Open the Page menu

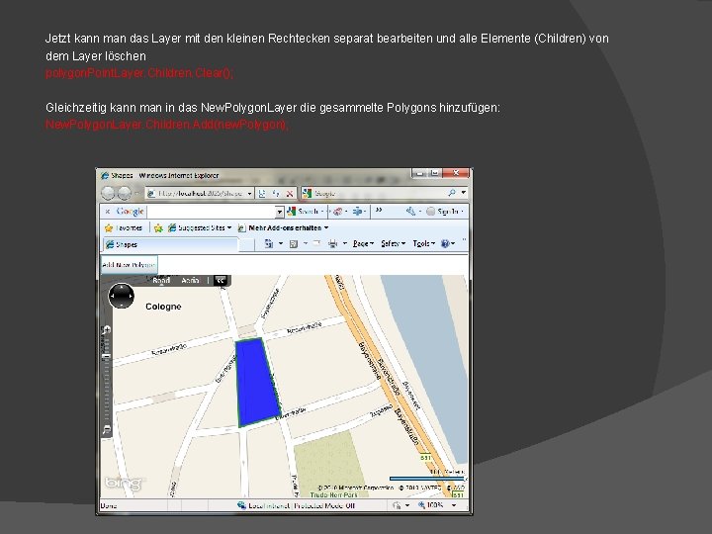[363, 244]
